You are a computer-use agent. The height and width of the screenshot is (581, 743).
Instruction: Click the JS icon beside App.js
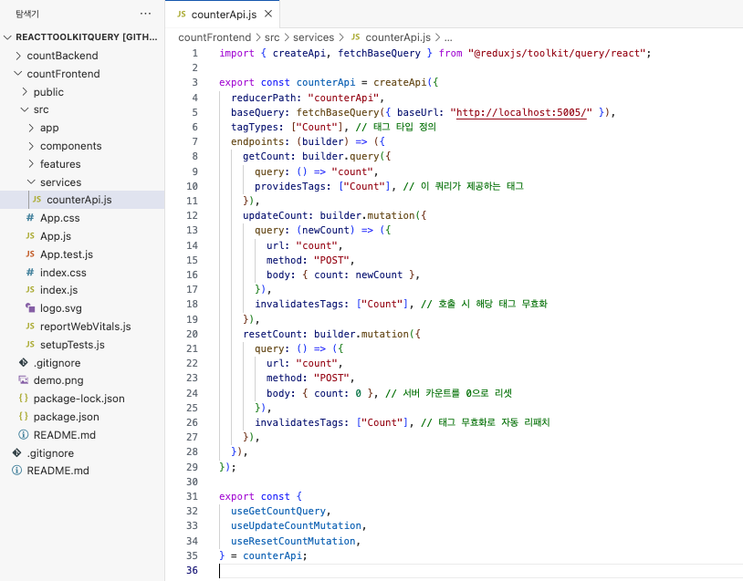pos(30,236)
